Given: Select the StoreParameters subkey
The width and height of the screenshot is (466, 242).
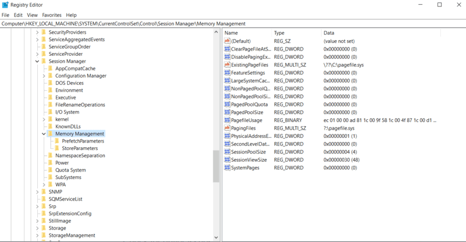Looking at the screenshot, I should pyautogui.click(x=80, y=148).
